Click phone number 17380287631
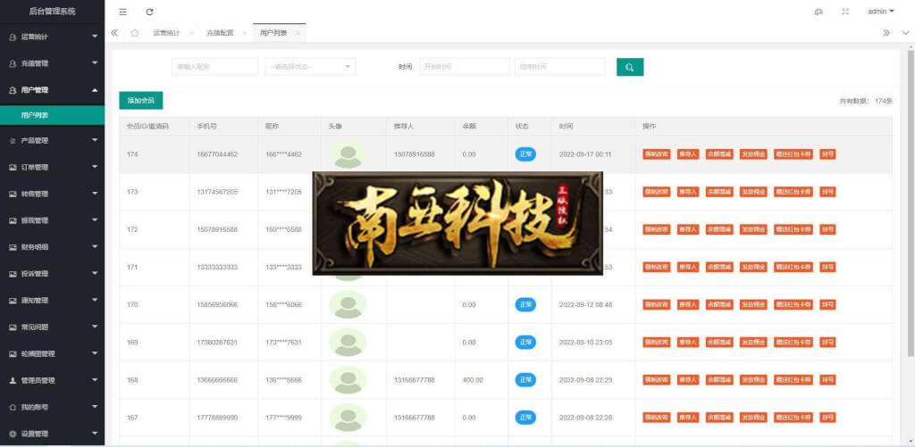915x447 pixels. pyautogui.click(x=217, y=342)
